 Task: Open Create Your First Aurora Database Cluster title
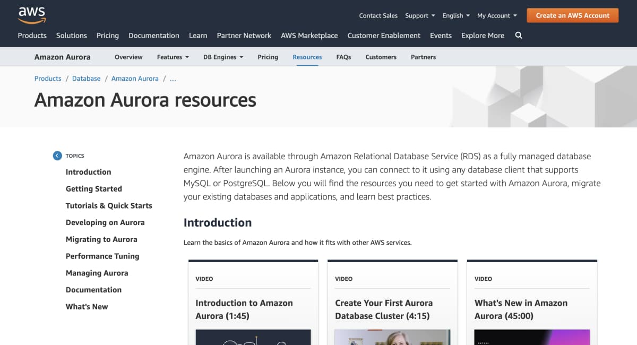coord(384,309)
